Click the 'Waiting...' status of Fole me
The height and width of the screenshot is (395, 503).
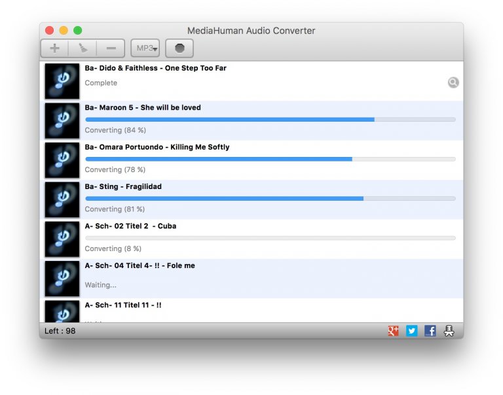[x=101, y=284]
